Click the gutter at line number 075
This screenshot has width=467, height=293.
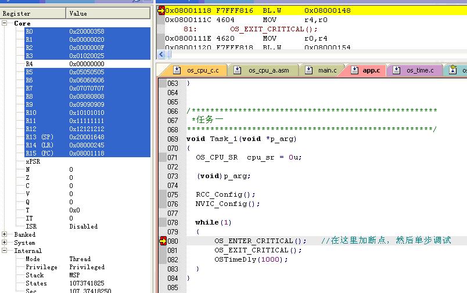tap(173, 194)
